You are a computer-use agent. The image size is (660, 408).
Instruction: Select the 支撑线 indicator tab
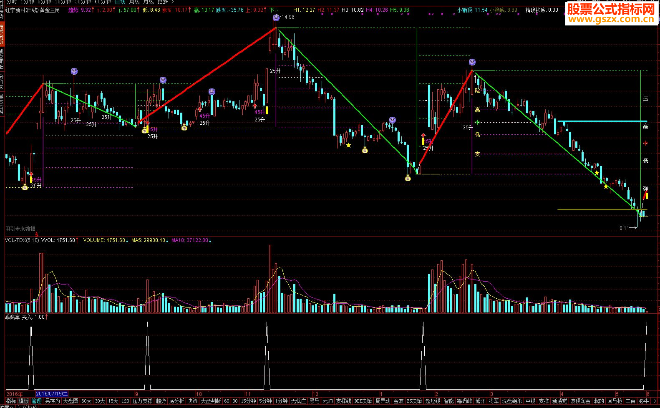pos(344,401)
